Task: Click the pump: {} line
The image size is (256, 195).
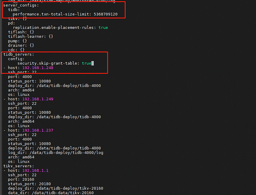Action: tap(17, 41)
